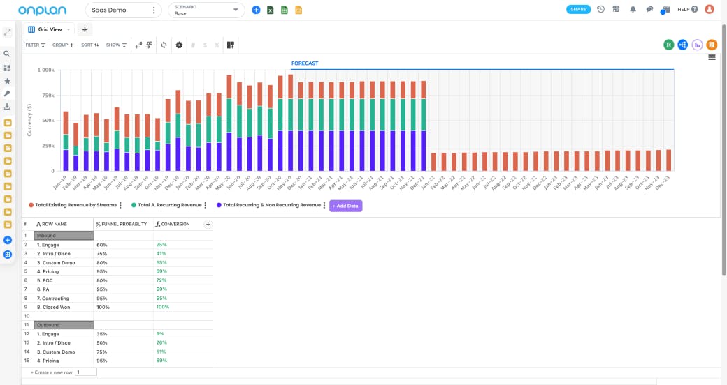Viewport: 727px width, 385px height.
Task: Click the refresh sync icon
Action: (x=164, y=45)
